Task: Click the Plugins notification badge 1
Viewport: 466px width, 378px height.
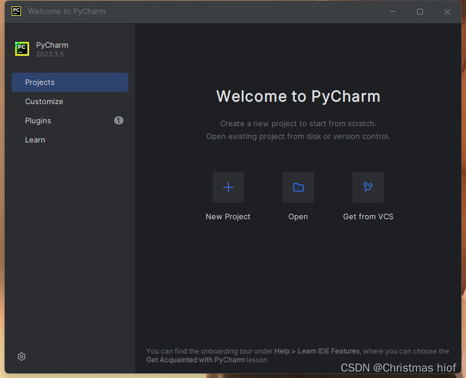Action: pyautogui.click(x=119, y=120)
